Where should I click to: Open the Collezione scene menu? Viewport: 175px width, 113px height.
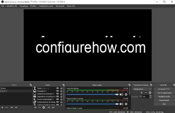click(46, 6)
